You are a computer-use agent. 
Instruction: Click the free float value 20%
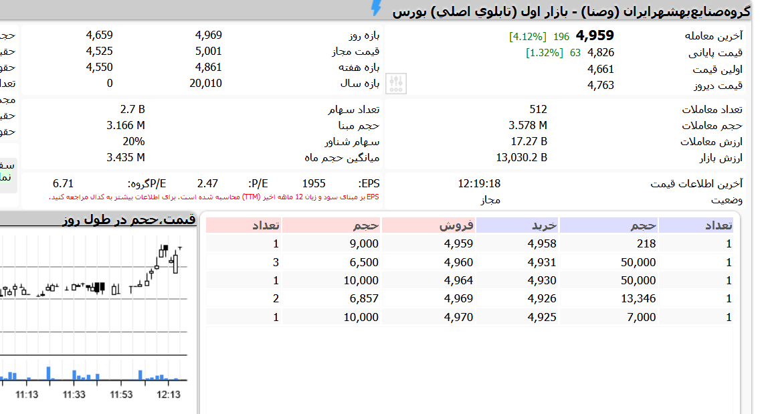(x=134, y=142)
